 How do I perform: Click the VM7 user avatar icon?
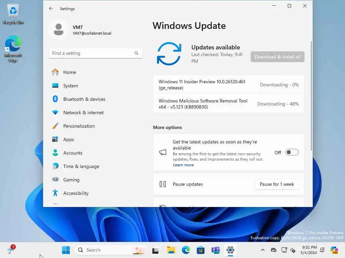click(x=59, y=30)
